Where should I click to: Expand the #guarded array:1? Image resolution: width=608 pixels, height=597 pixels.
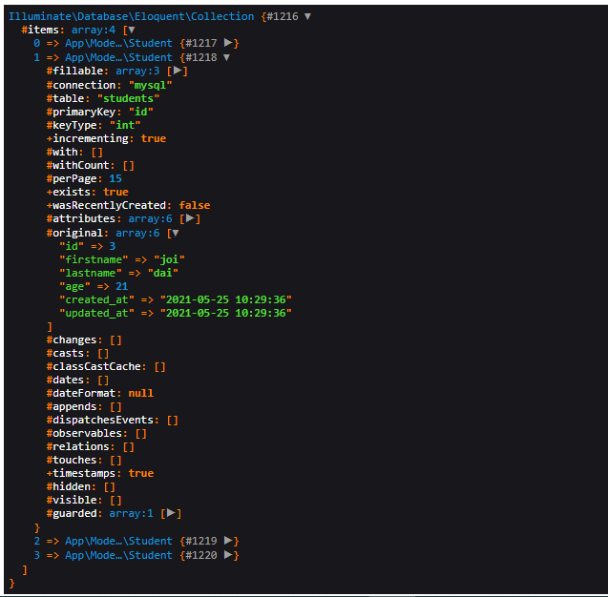[x=171, y=513]
